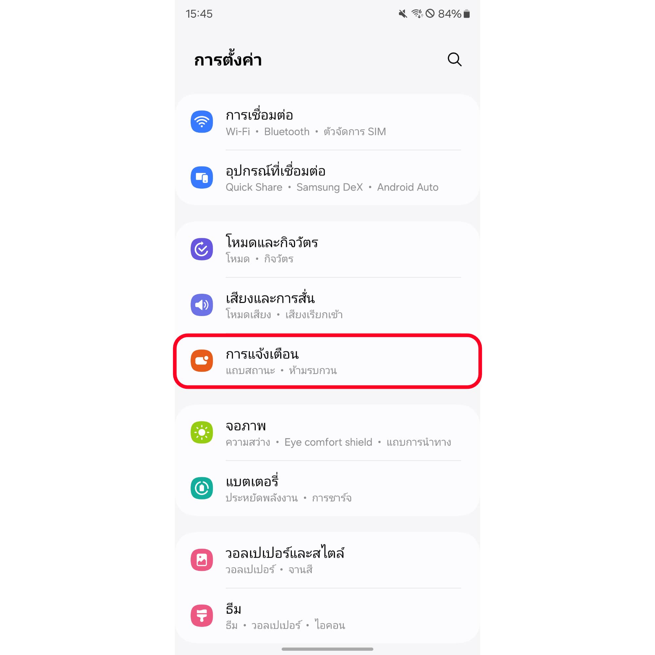Open วอลเปเปอร์และสไตล์ settings
Image resolution: width=655 pixels, height=655 pixels.
[x=327, y=560]
